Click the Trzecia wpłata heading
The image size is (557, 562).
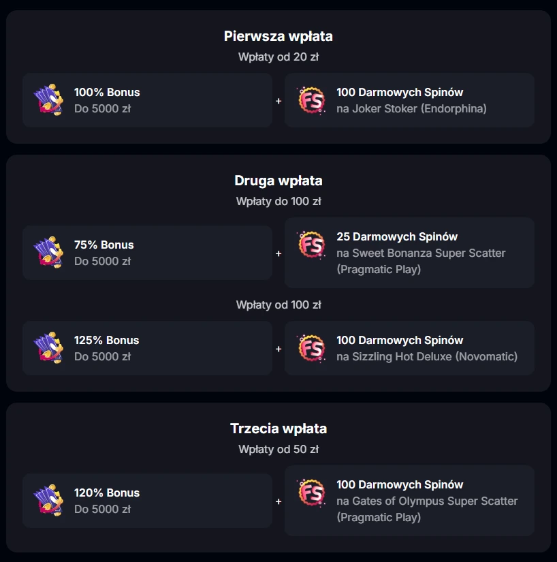click(278, 428)
